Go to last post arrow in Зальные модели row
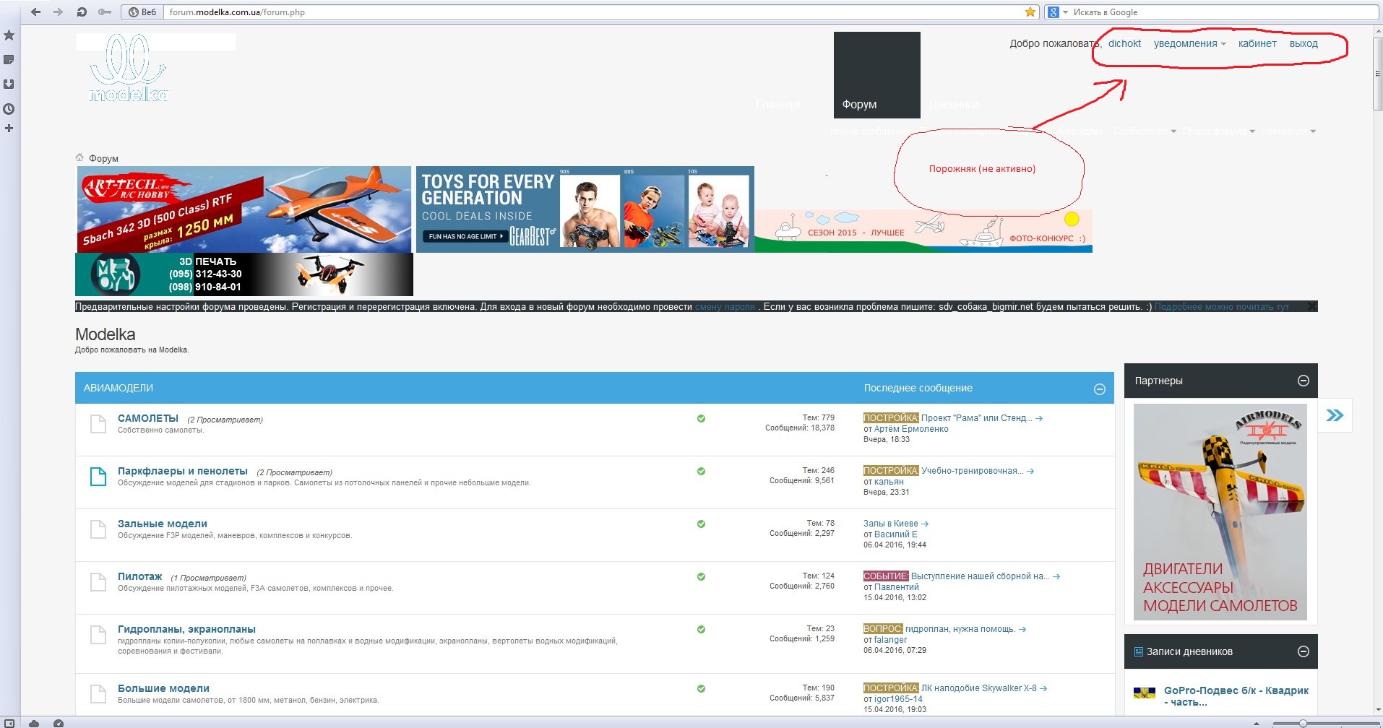1383x728 pixels. [925, 524]
